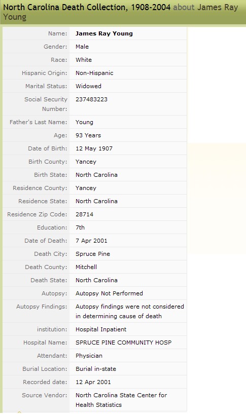Click the Death County value Mitchell

tap(86, 267)
